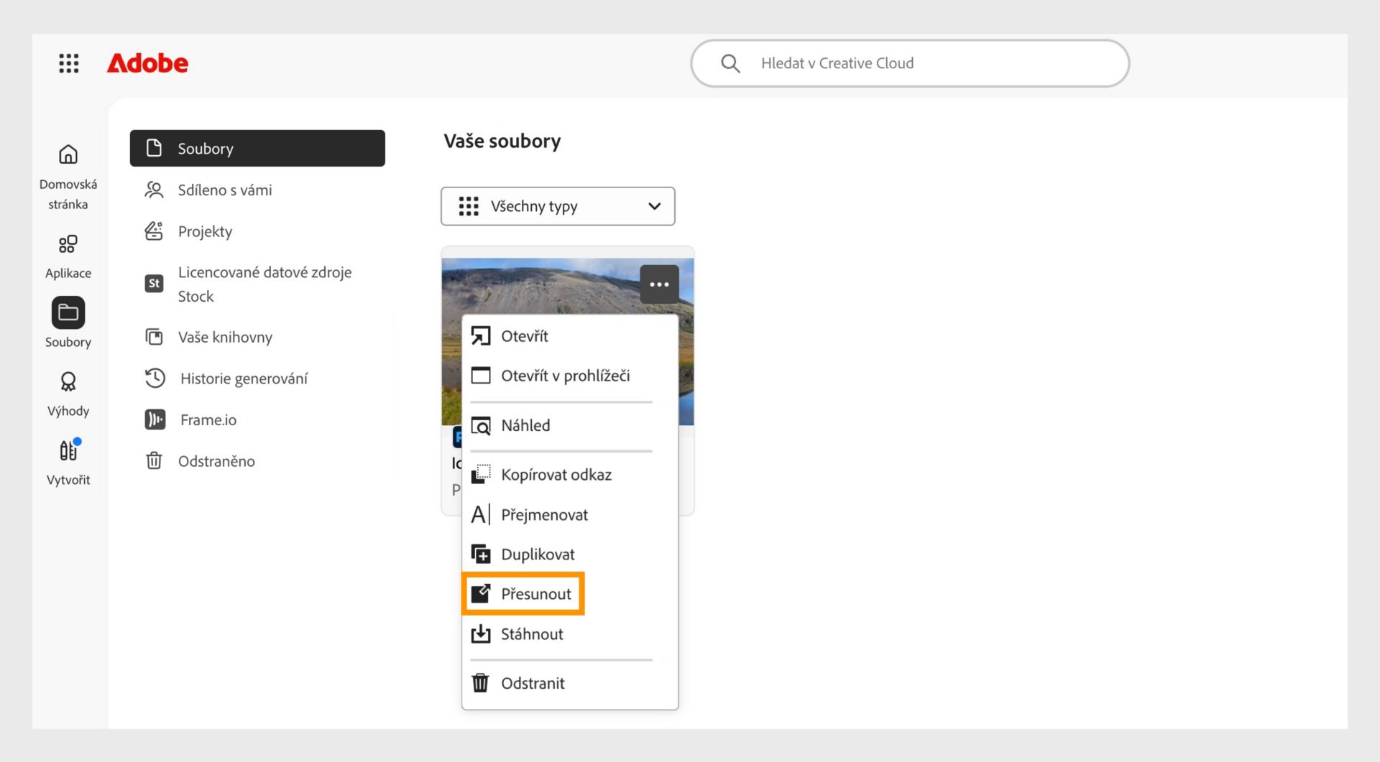Screen dimensions: 1380x762
Task: Select the Soubory folder rail icon
Action: (x=68, y=312)
